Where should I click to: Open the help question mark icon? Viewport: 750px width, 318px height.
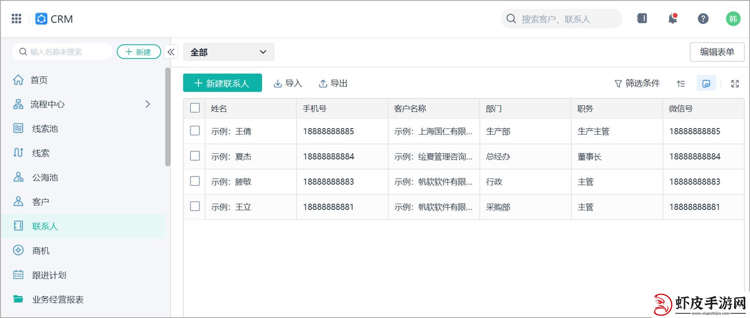(x=703, y=18)
